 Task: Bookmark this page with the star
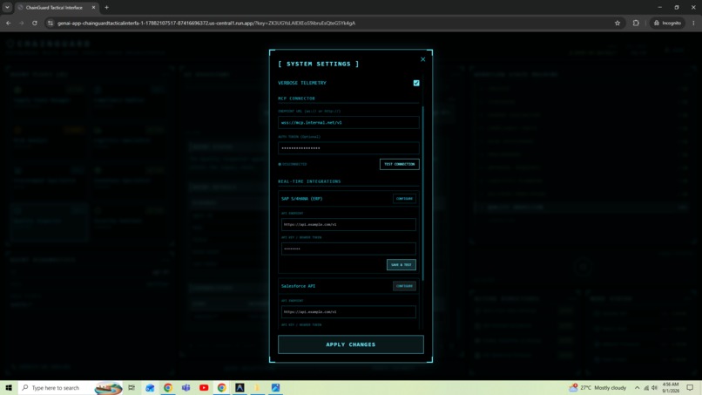click(618, 23)
